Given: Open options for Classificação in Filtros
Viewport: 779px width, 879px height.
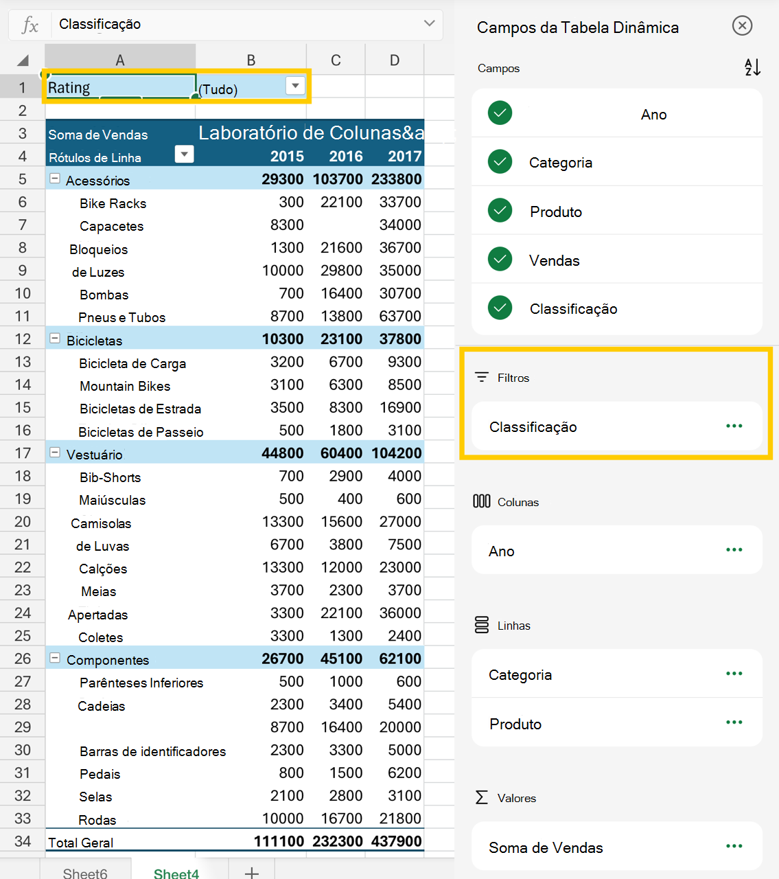Looking at the screenshot, I should tap(734, 426).
